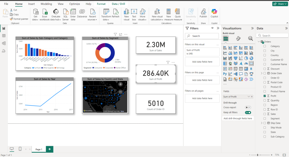This screenshot has height=157, width=289.
Task: Click Quick measure icon
Action: tap(178, 12)
